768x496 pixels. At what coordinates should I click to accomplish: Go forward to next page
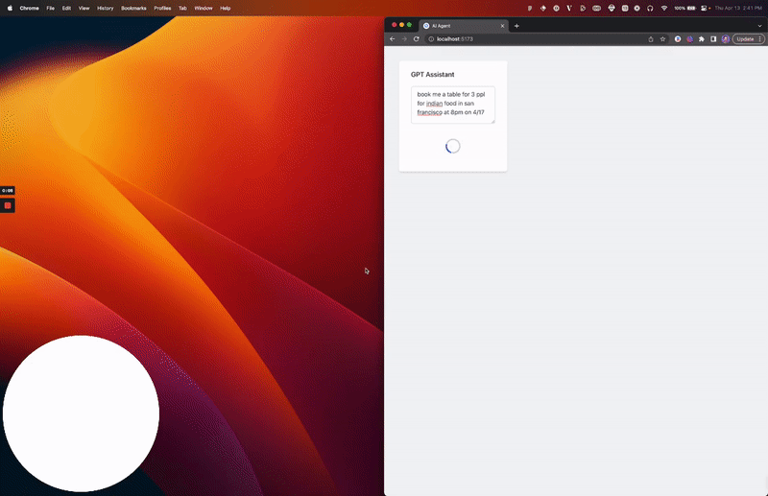(x=404, y=38)
